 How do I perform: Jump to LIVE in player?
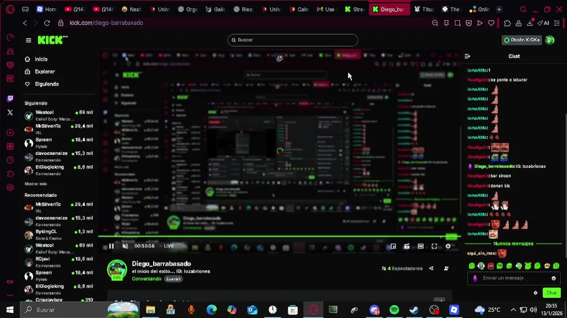point(169,246)
